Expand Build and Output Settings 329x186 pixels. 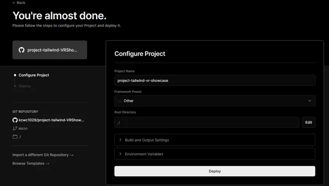point(215,140)
